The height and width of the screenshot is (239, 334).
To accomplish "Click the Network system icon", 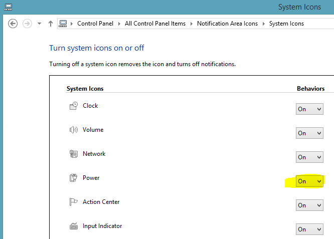I will coord(74,154).
